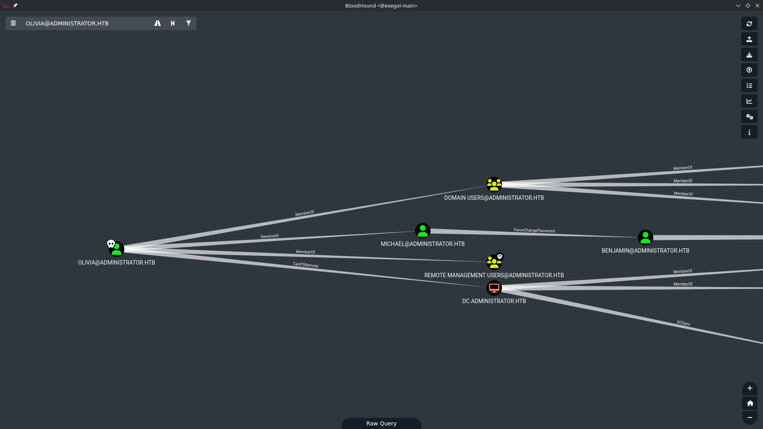Screen dimensions: 763x429
Task: Click the import graph icon
Action: [749, 54]
